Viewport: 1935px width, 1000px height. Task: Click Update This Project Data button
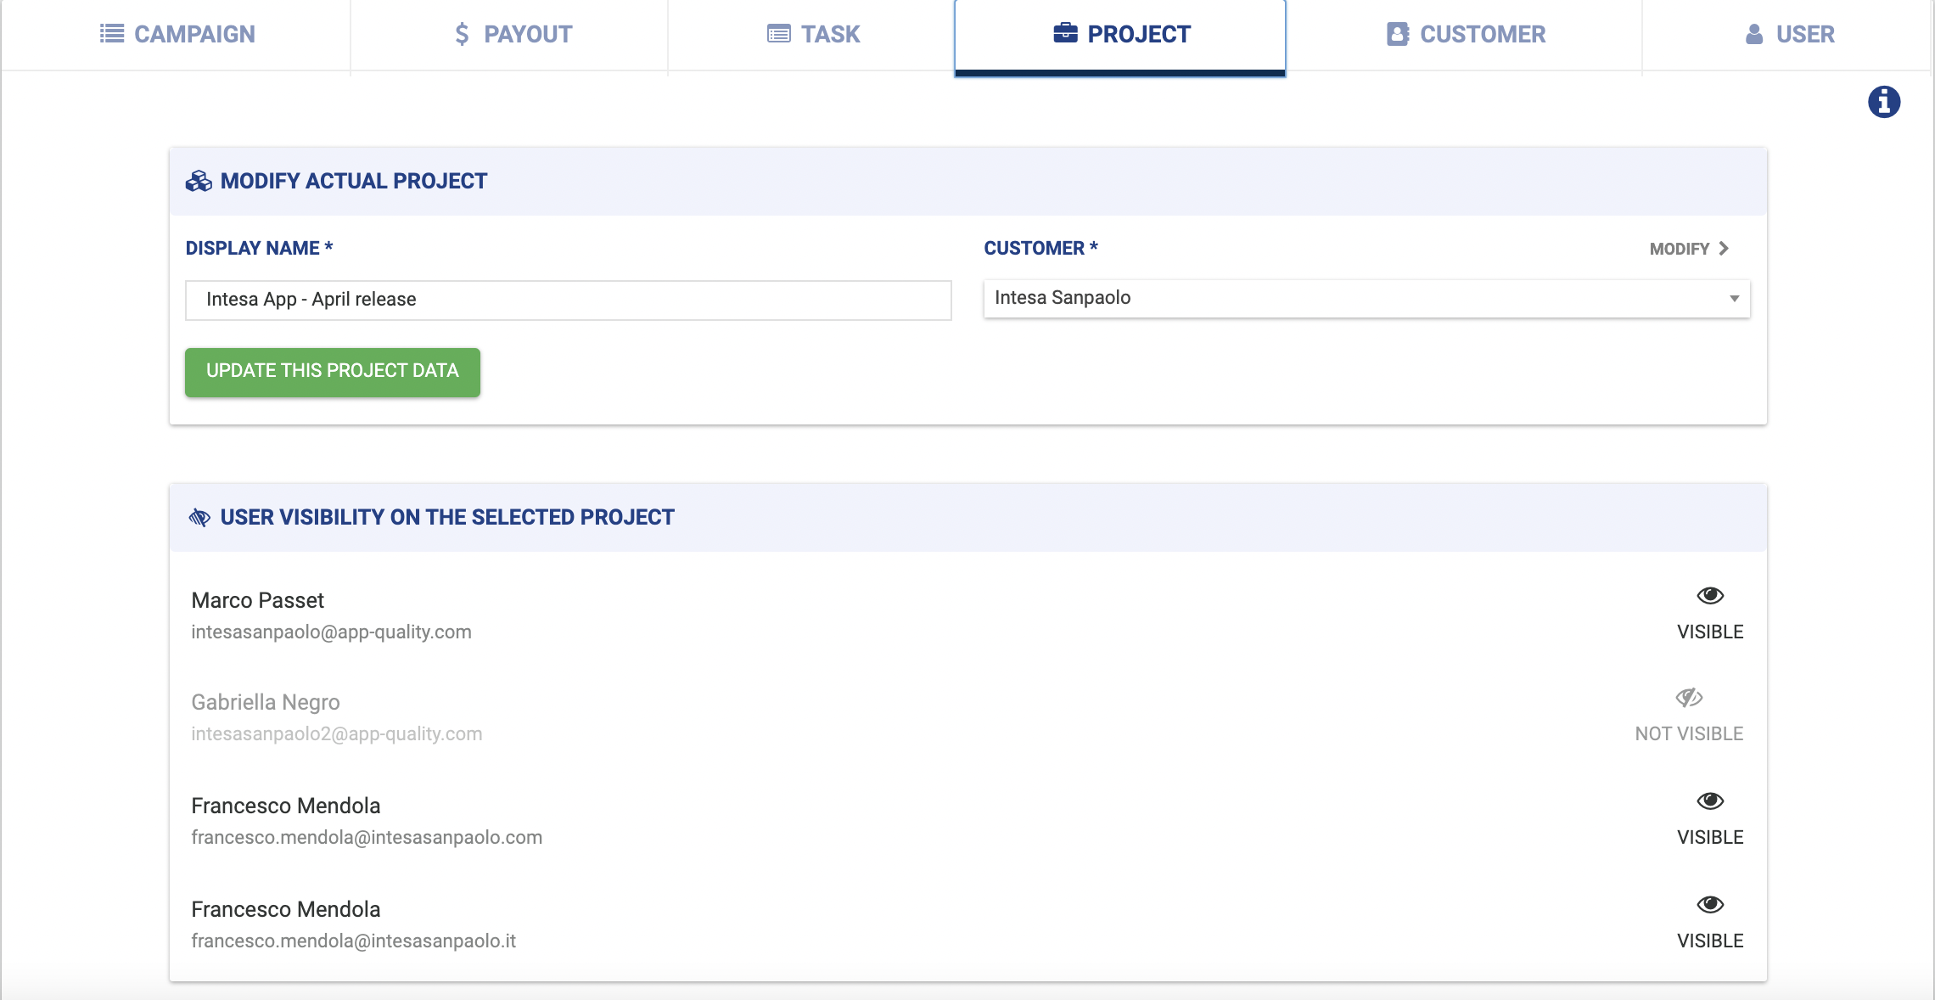pos(333,372)
